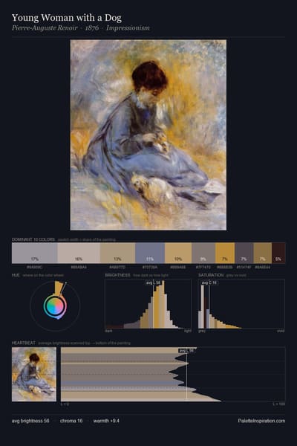Select the 7% dark charcoal swatch
Image resolution: width=297 pixels, height=446 pixels.
click(244, 253)
